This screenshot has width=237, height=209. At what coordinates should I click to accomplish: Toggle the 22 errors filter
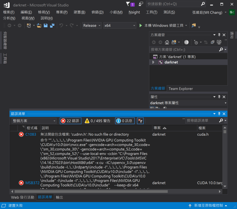pos(70,121)
